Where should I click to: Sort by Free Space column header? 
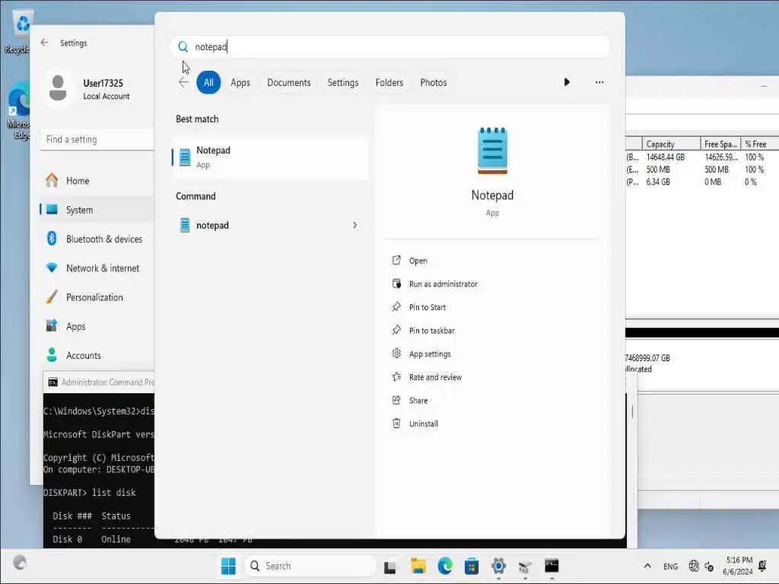[x=720, y=144]
